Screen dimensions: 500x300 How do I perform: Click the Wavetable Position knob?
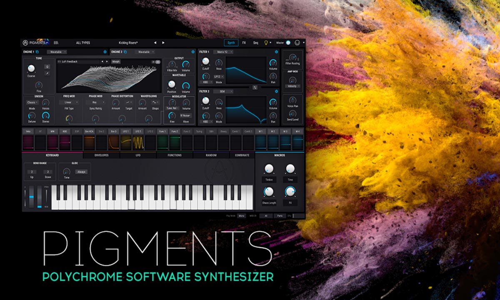(171, 84)
